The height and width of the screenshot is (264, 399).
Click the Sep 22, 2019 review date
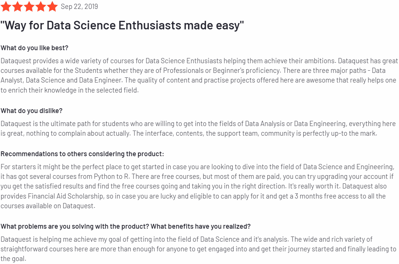[x=79, y=6]
